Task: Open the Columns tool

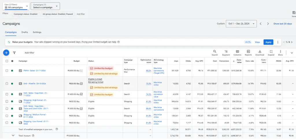Action: [x=237, y=53]
